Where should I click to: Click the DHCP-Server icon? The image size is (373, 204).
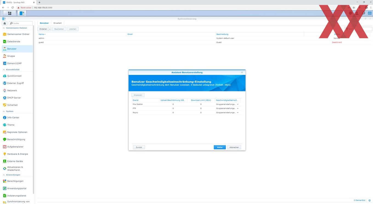(x=4, y=98)
